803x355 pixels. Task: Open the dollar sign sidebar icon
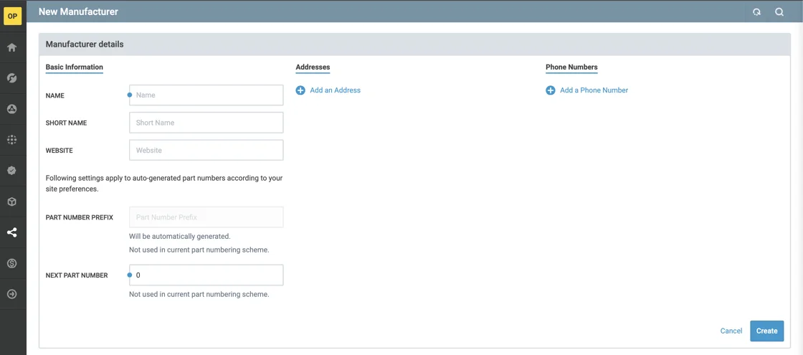click(11, 263)
